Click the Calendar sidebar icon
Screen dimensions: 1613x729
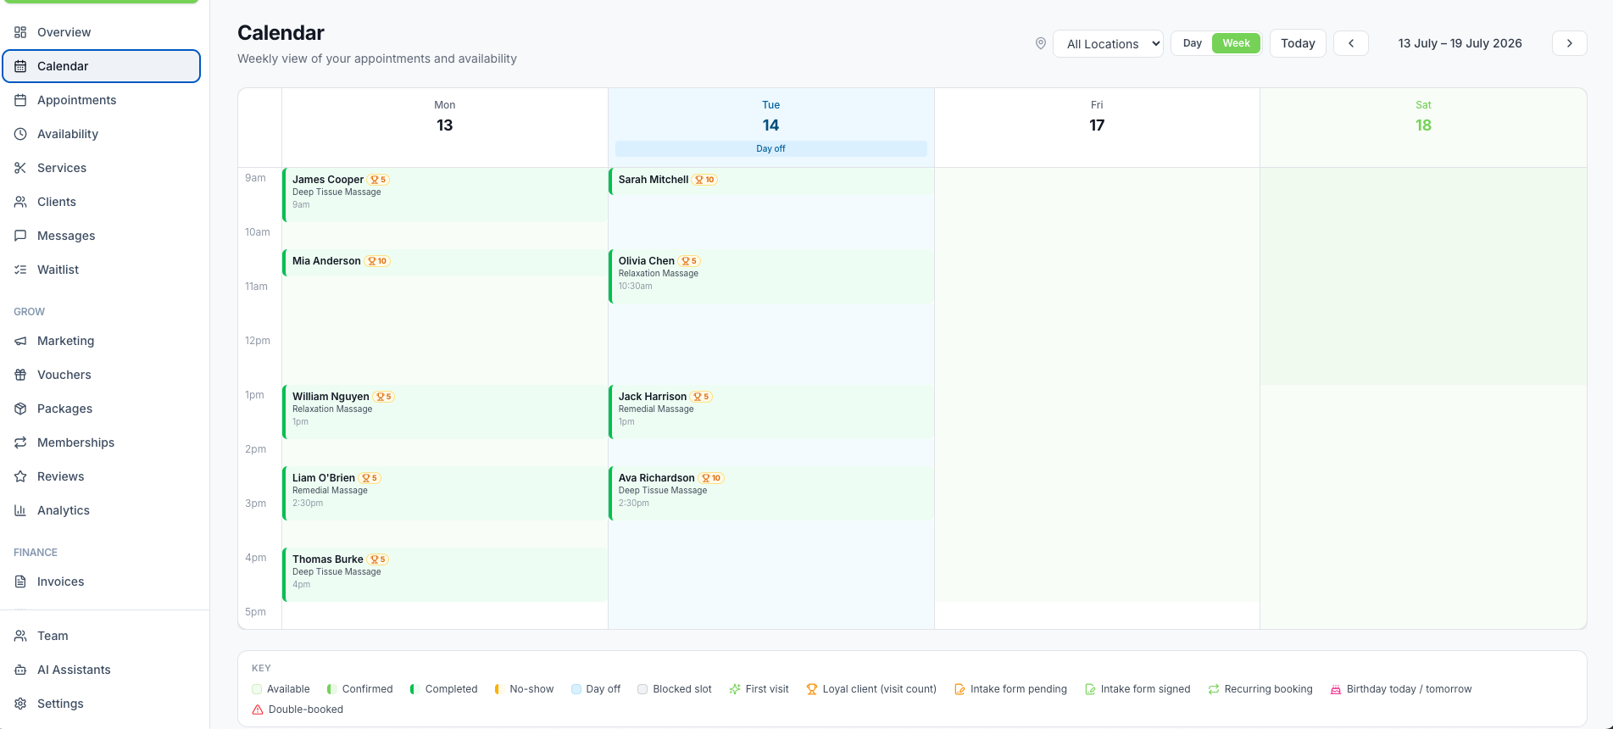pyautogui.click(x=20, y=66)
